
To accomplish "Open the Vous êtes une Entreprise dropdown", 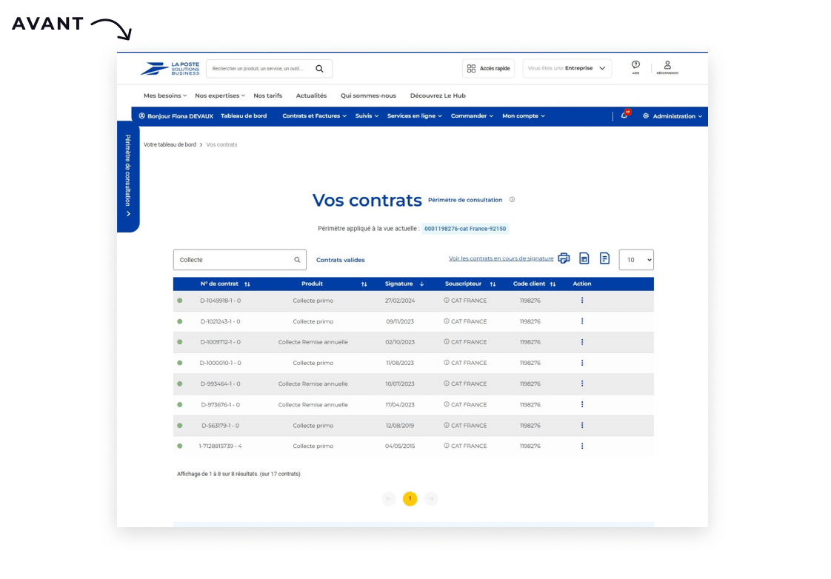I will 567,68.
